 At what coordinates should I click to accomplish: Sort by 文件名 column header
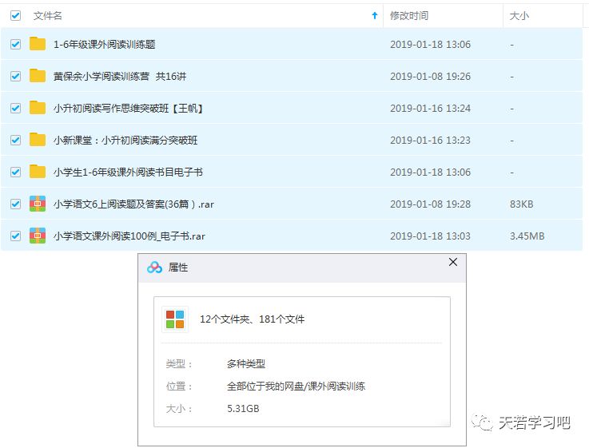click(x=48, y=16)
